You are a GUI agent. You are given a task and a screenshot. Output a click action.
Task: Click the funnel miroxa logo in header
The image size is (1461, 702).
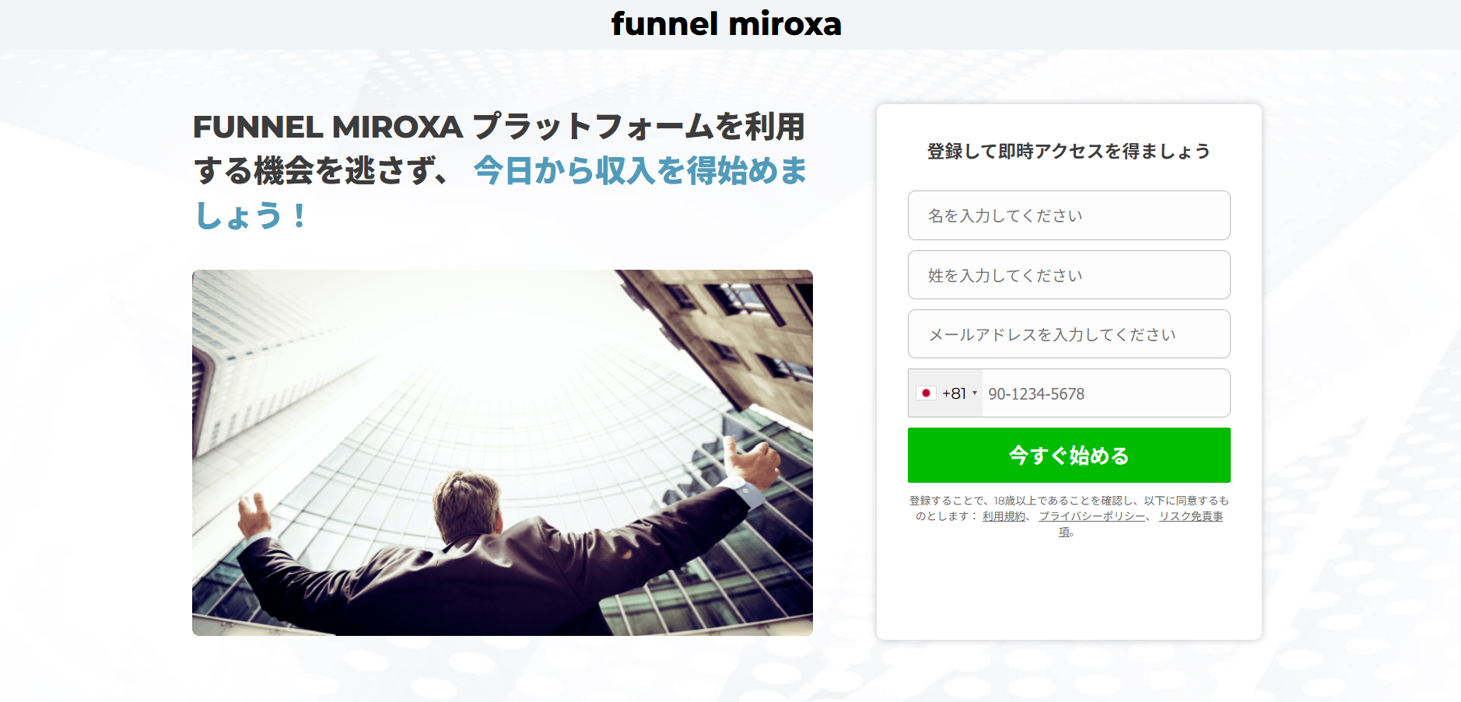726,24
